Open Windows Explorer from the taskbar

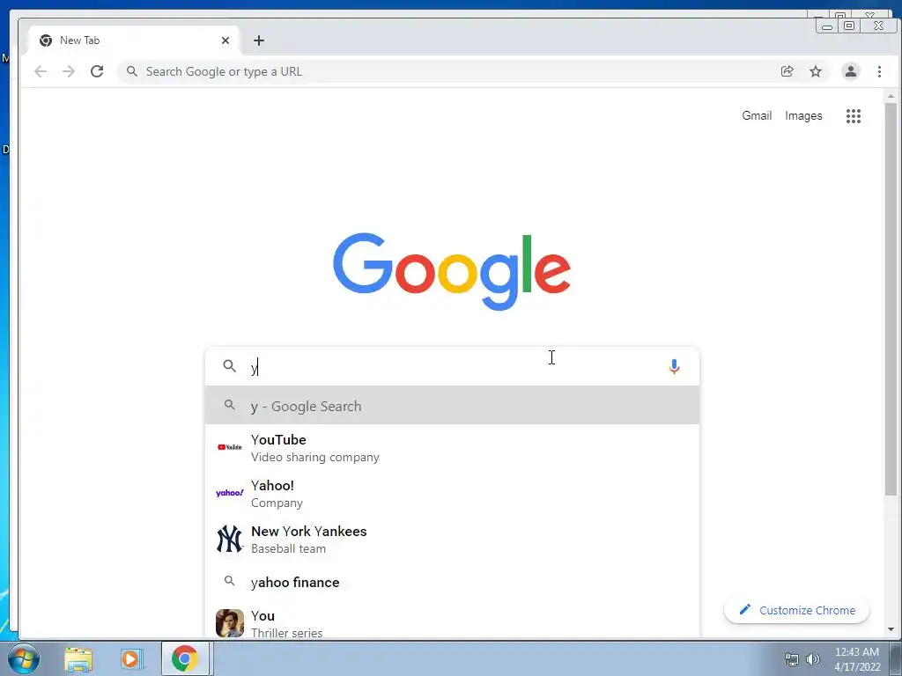click(78, 659)
